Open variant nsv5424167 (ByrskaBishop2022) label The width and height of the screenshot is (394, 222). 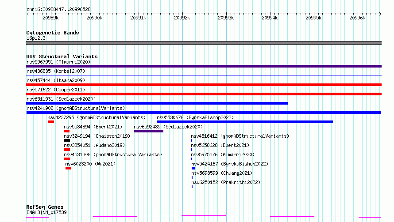pos(230,164)
